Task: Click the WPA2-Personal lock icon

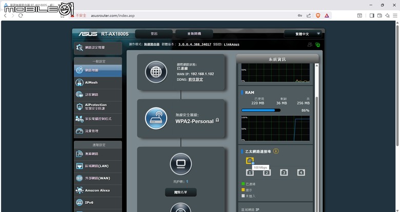Action: (x=217, y=120)
